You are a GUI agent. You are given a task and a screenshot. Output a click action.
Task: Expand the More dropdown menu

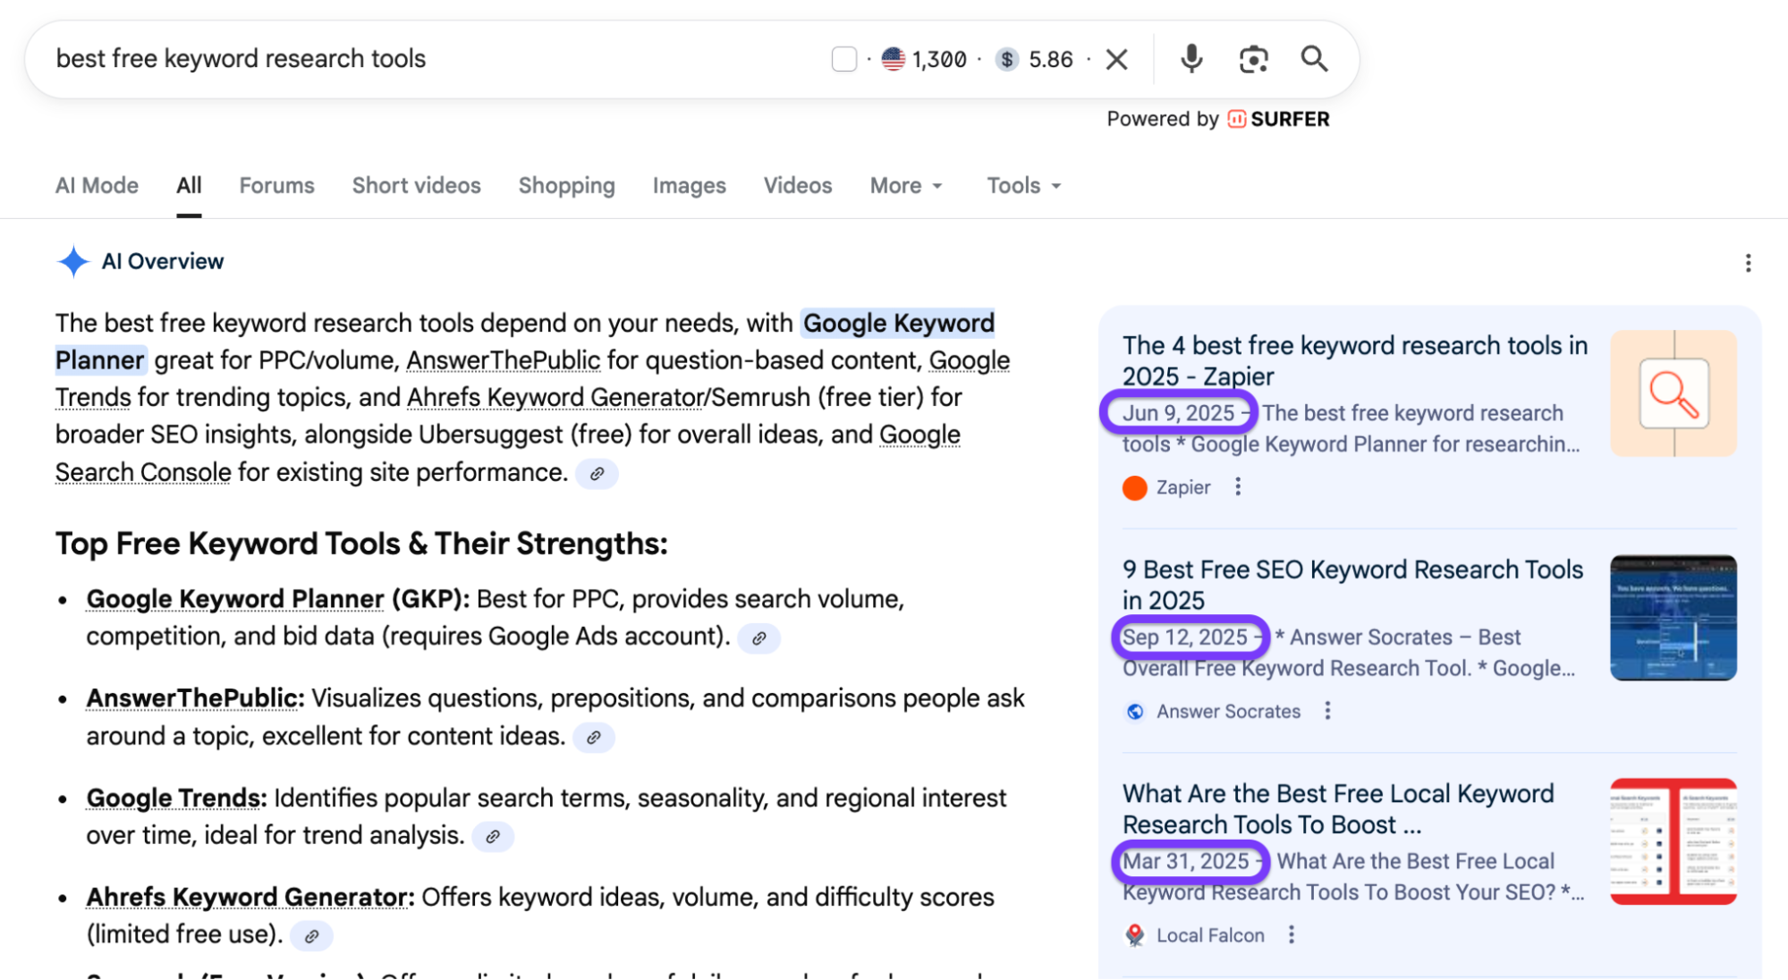pos(905,185)
